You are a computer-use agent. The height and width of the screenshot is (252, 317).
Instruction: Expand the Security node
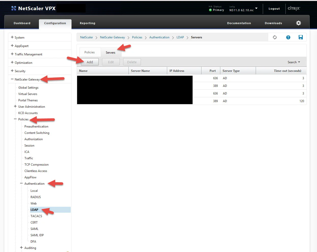[x=12, y=71]
